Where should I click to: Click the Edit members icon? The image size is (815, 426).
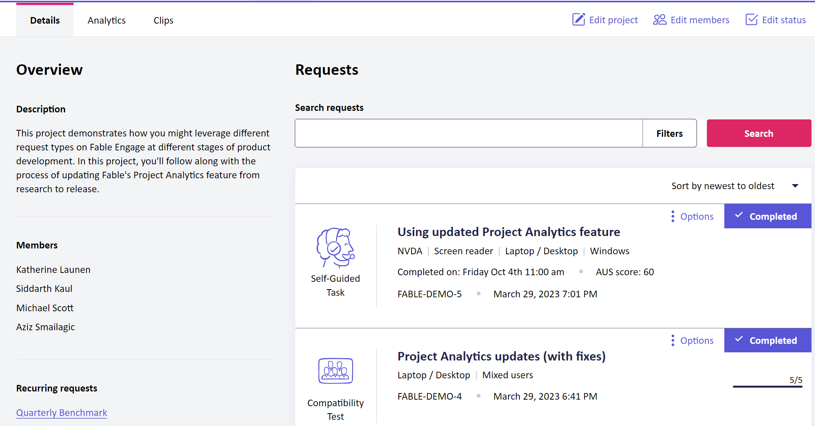click(659, 20)
